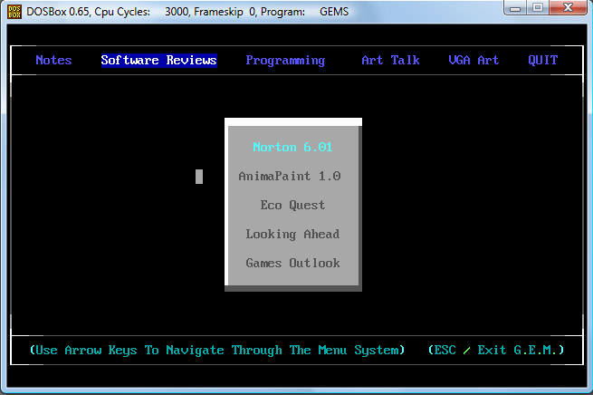Open the Notes menu
The width and height of the screenshot is (593, 395).
click(x=53, y=61)
